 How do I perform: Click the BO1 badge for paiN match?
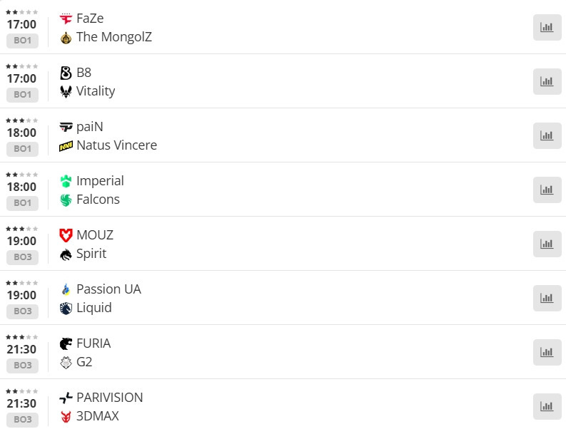pyautogui.click(x=22, y=149)
